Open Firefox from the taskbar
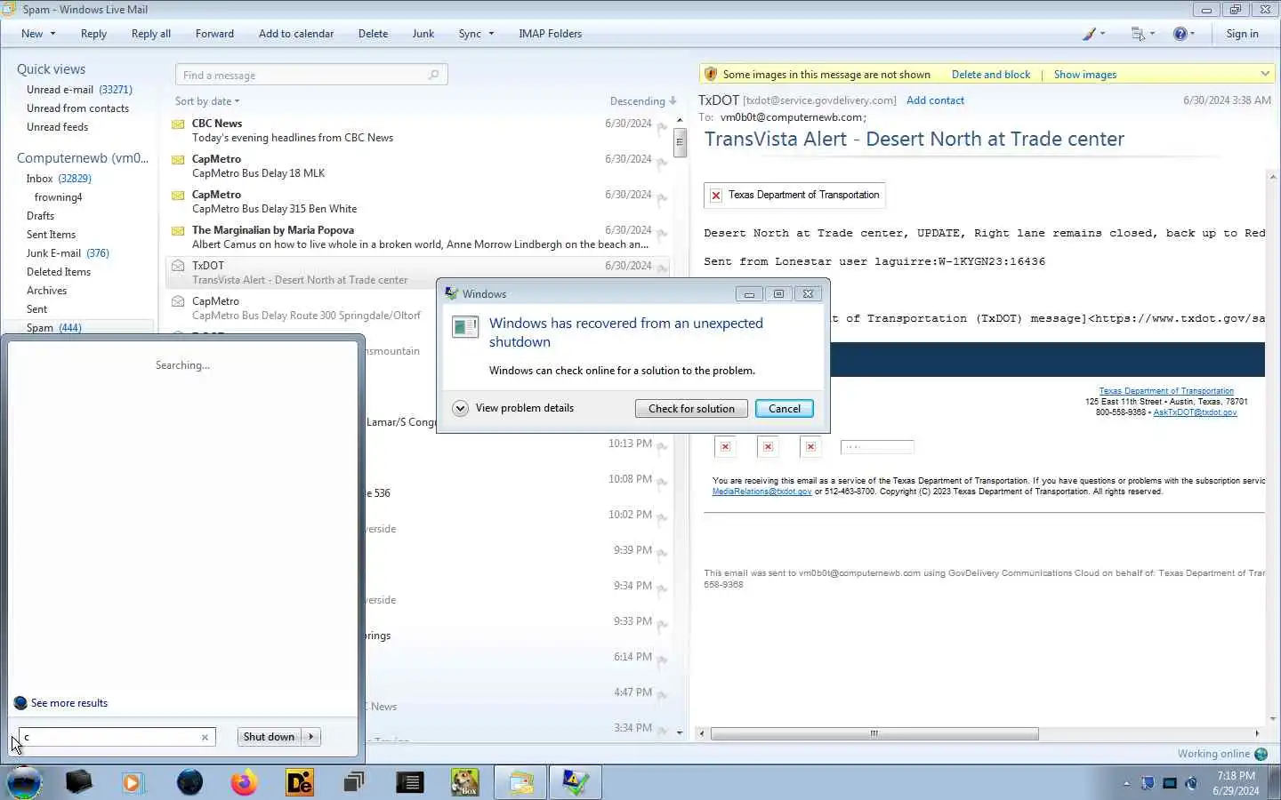This screenshot has width=1281, height=800. point(244,782)
